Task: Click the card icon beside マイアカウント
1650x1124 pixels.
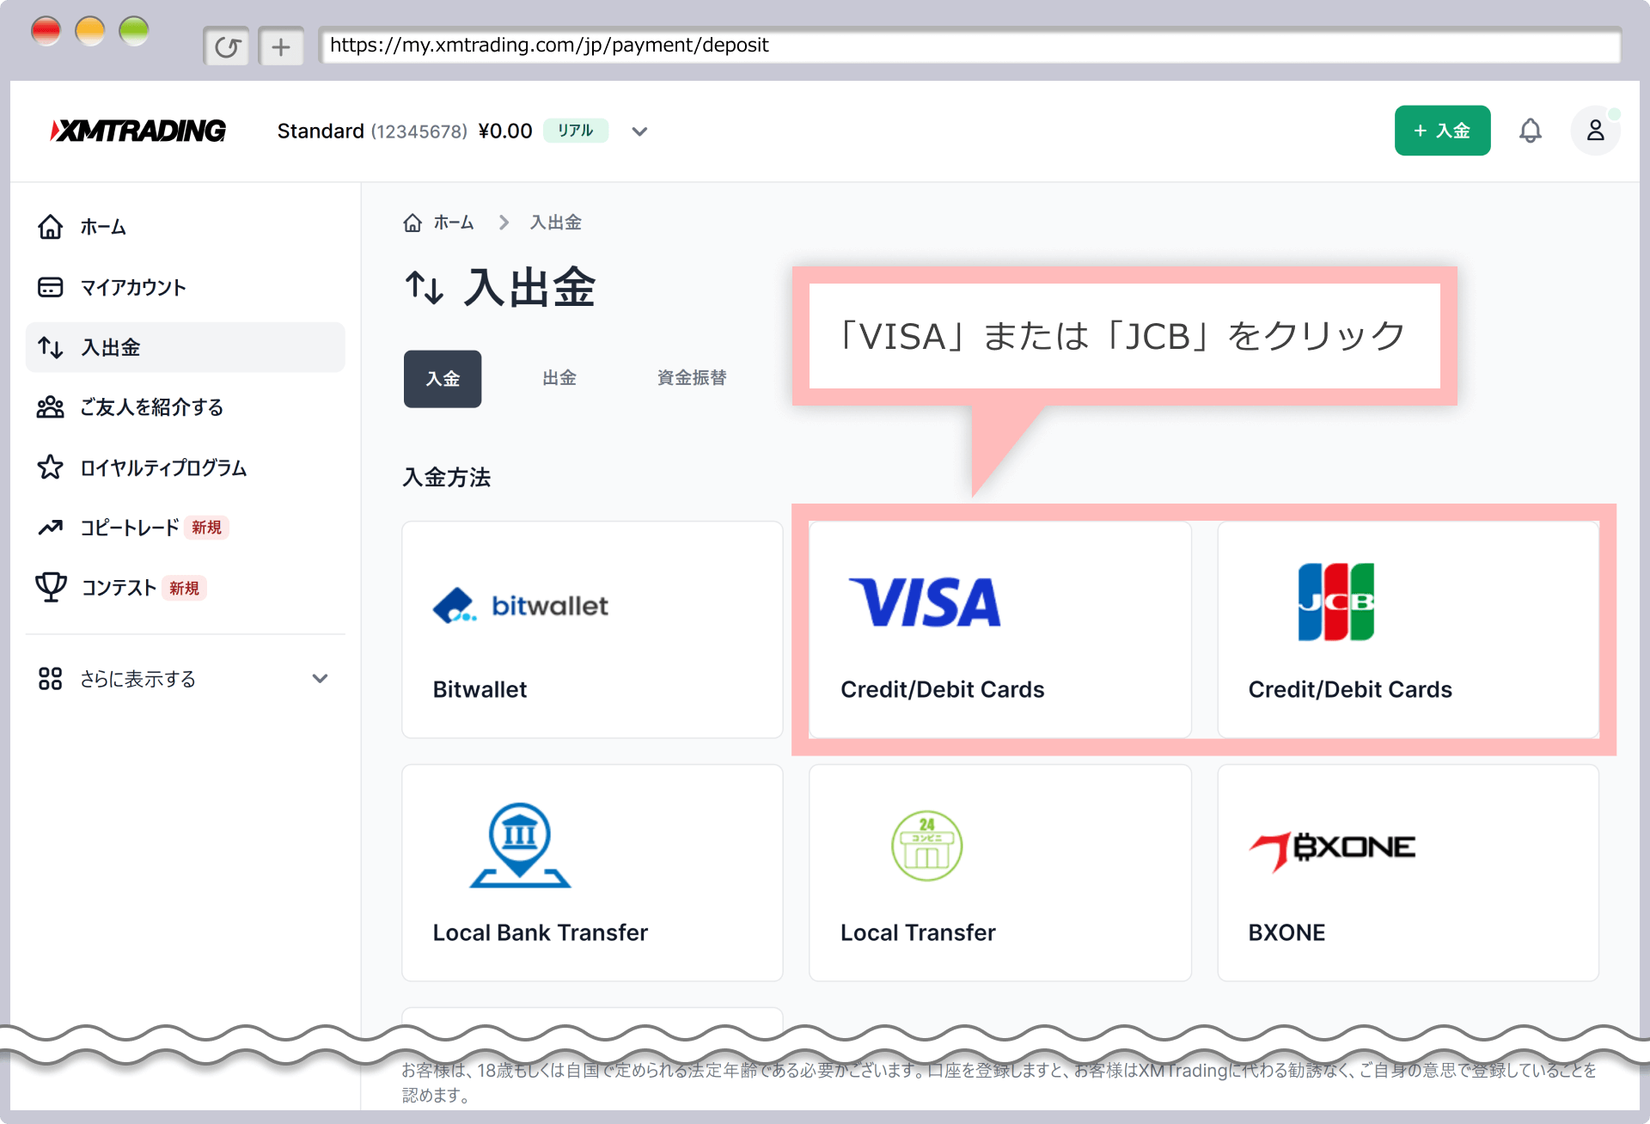Action: coord(51,287)
